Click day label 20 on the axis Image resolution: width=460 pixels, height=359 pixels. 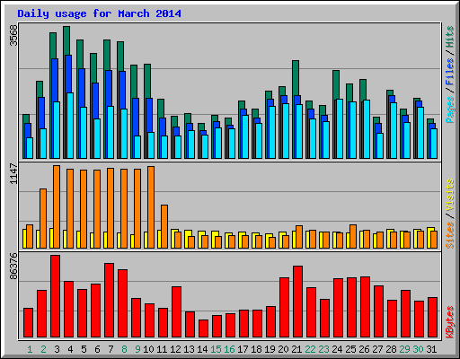pos(283,349)
